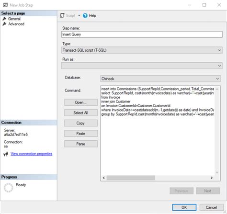
Task: Open View connection properties link
Action: tap(32, 154)
